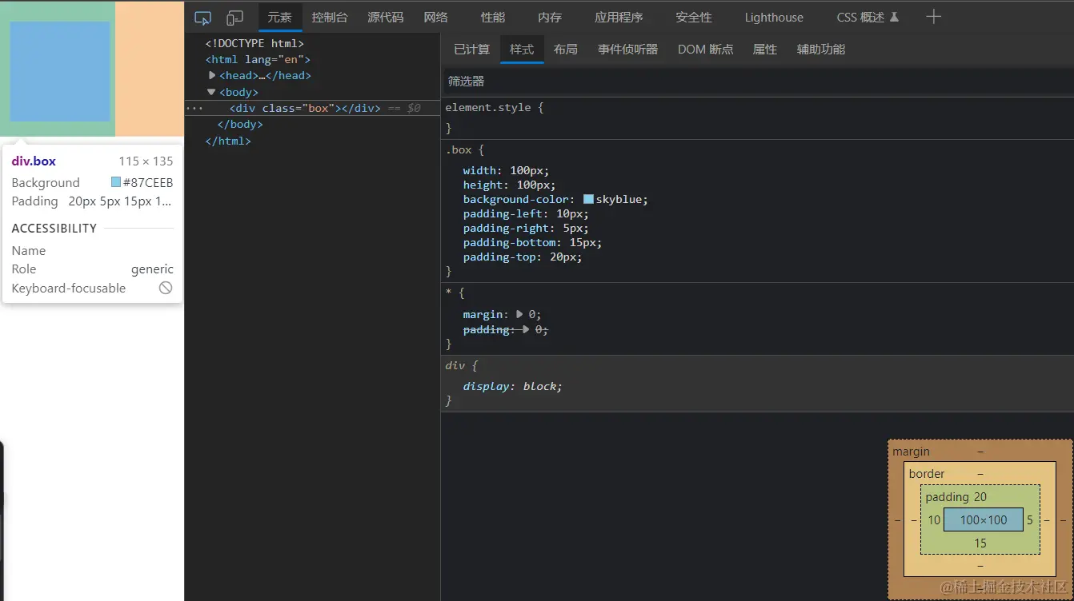Click the padding right value 5 in box model
Image resolution: width=1074 pixels, height=601 pixels.
pos(1030,519)
